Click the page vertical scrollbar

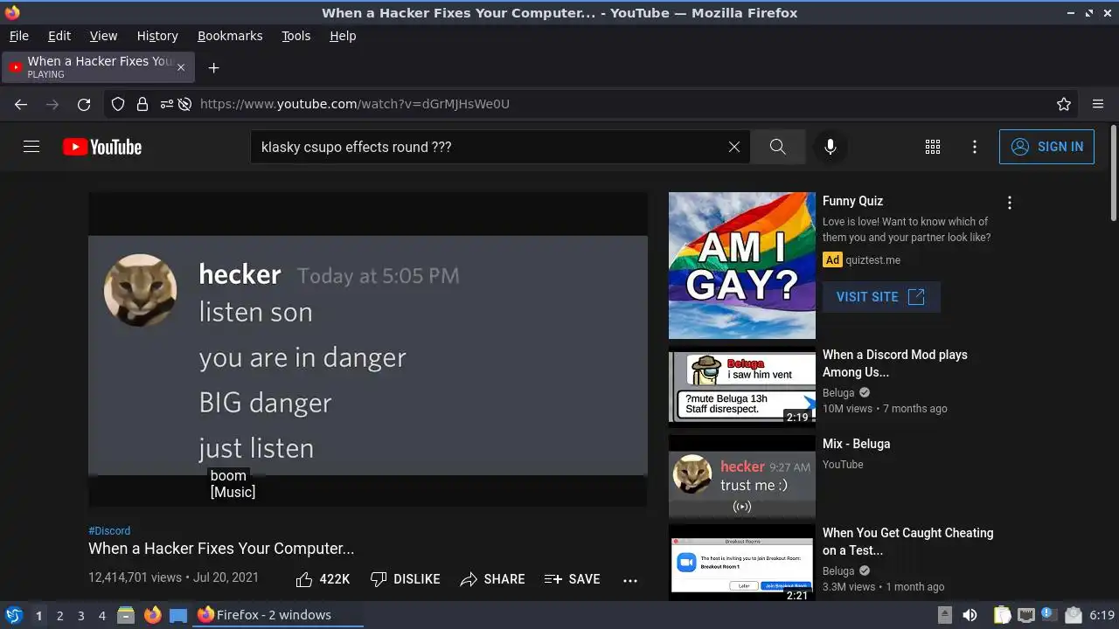click(1113, 175)
